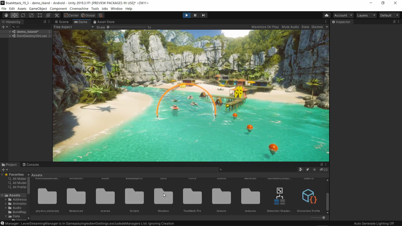Toggle Mute Audio in Game view

pos(290,27)
